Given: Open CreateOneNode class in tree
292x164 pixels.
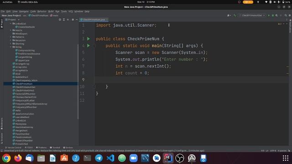Looking at the screenshot, I should (x=25, y=27).
